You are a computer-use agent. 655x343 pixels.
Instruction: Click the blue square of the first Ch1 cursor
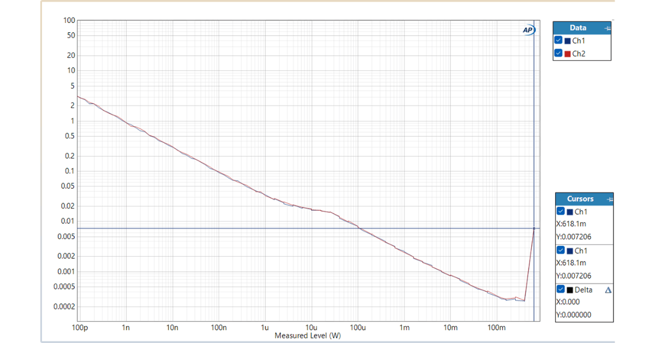pyautogui.click(x=570, y=212)
